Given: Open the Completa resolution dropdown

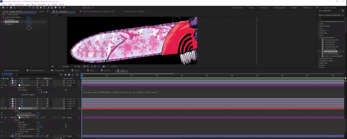Looking at the screenshot, I should click(67, 66).
